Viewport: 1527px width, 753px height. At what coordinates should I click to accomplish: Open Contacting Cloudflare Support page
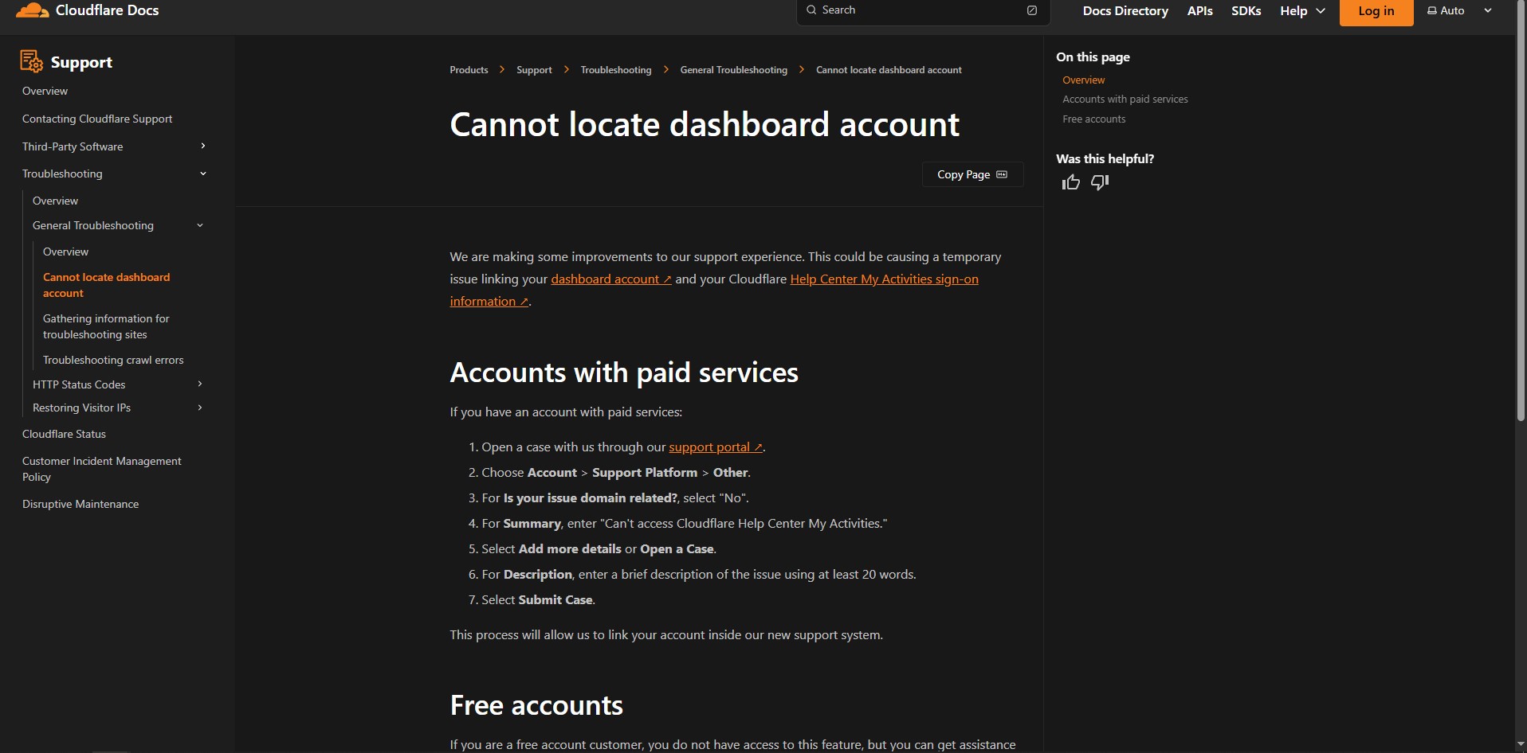[x=97, y=119]
